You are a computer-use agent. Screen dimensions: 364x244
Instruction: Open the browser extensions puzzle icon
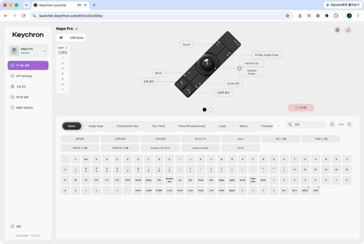pos(336,16)
